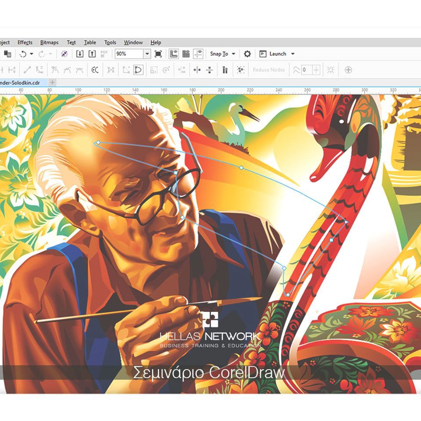This screenshot has height=421, width=421.
Task: Toggle the active Close curve button
Action: (138, 70)
